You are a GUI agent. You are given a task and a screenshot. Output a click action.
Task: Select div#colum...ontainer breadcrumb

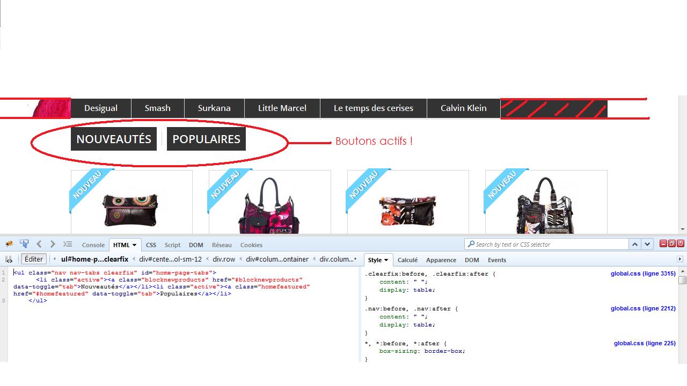pyautogui.click(x=277, y=259)
